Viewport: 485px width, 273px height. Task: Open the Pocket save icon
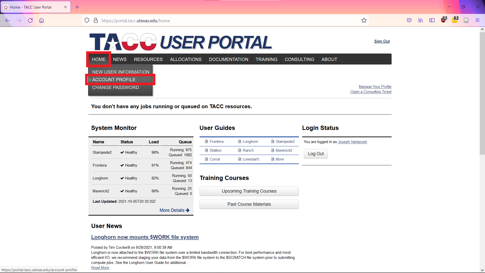click(409, 20)
